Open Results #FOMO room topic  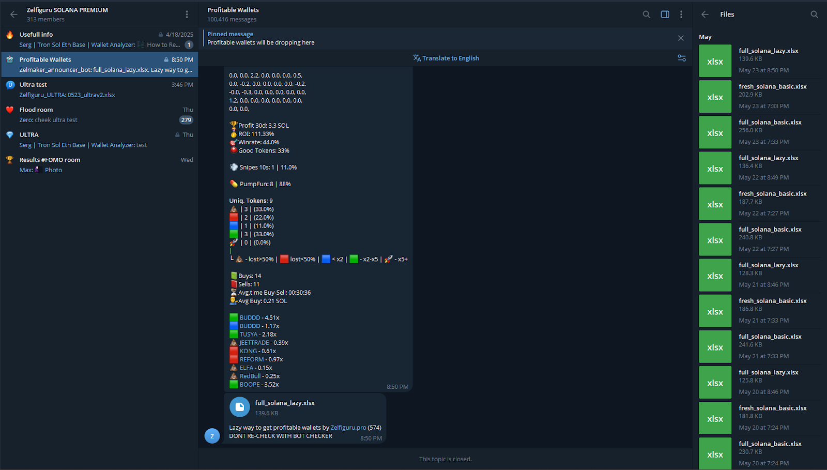(99, 165)
